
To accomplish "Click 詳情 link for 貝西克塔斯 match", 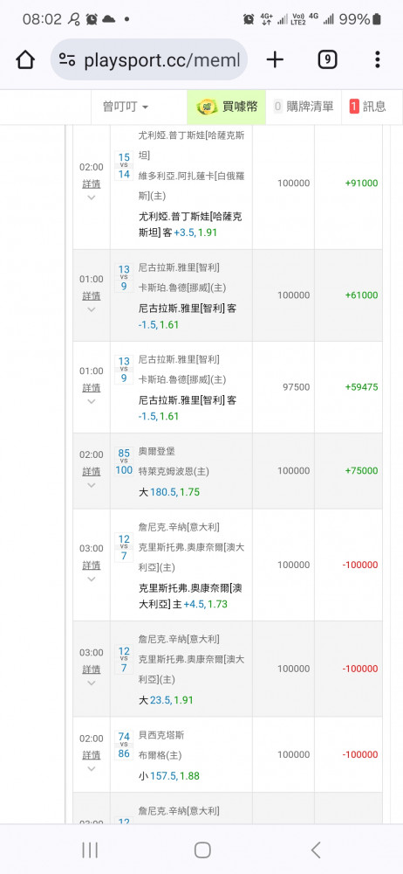I will (x=92, y=755).
